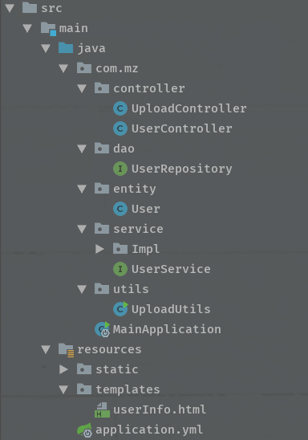Select the utils package label
This screenshot has width=308, height=440.
pyautogui.click(x=131, y=289)
